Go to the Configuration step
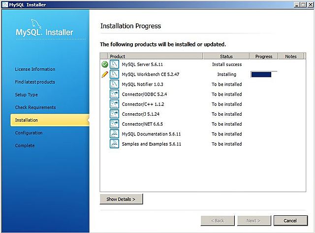The width and height of the screenshot is (315, 233). click(x=29, y=133)
